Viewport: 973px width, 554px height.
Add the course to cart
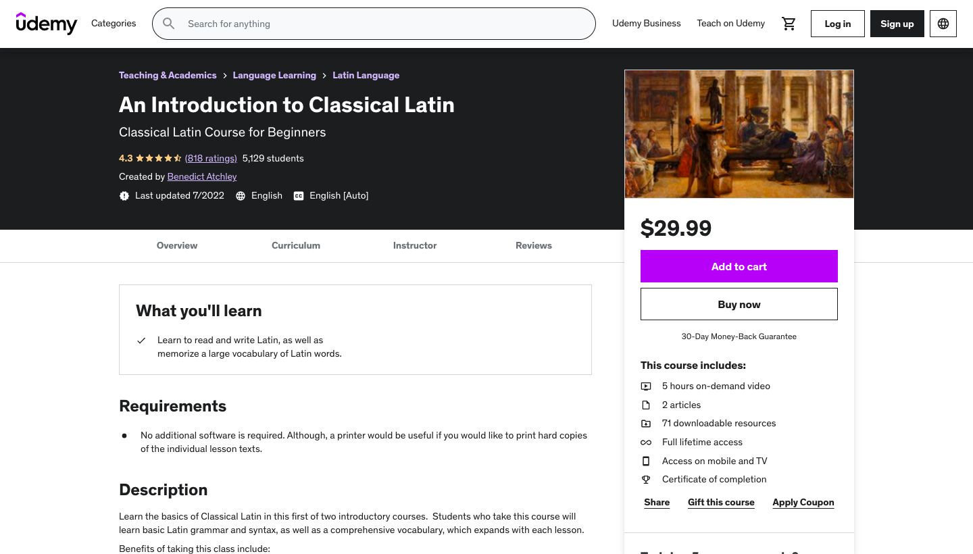point(739,267)
